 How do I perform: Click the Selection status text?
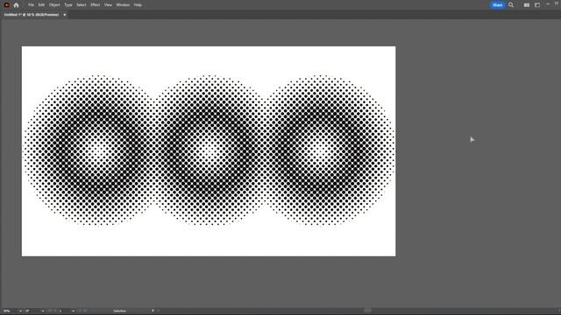click(x=119, y=311)
